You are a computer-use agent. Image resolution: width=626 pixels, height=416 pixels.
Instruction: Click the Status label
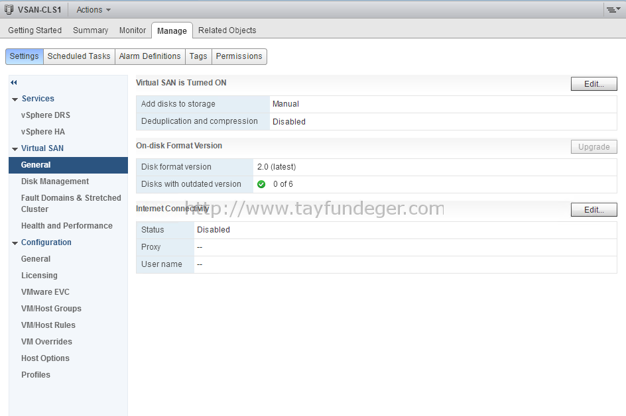(x=153, y=230)
